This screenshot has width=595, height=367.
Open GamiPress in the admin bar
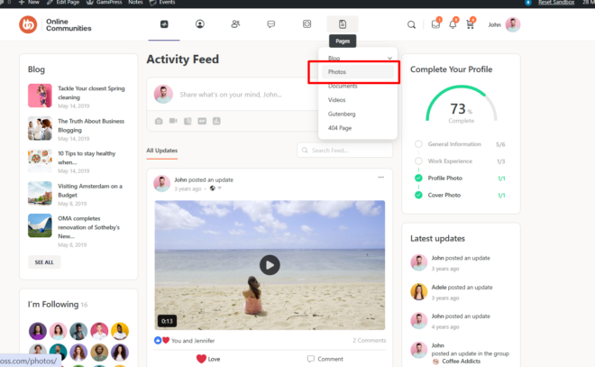105,3
